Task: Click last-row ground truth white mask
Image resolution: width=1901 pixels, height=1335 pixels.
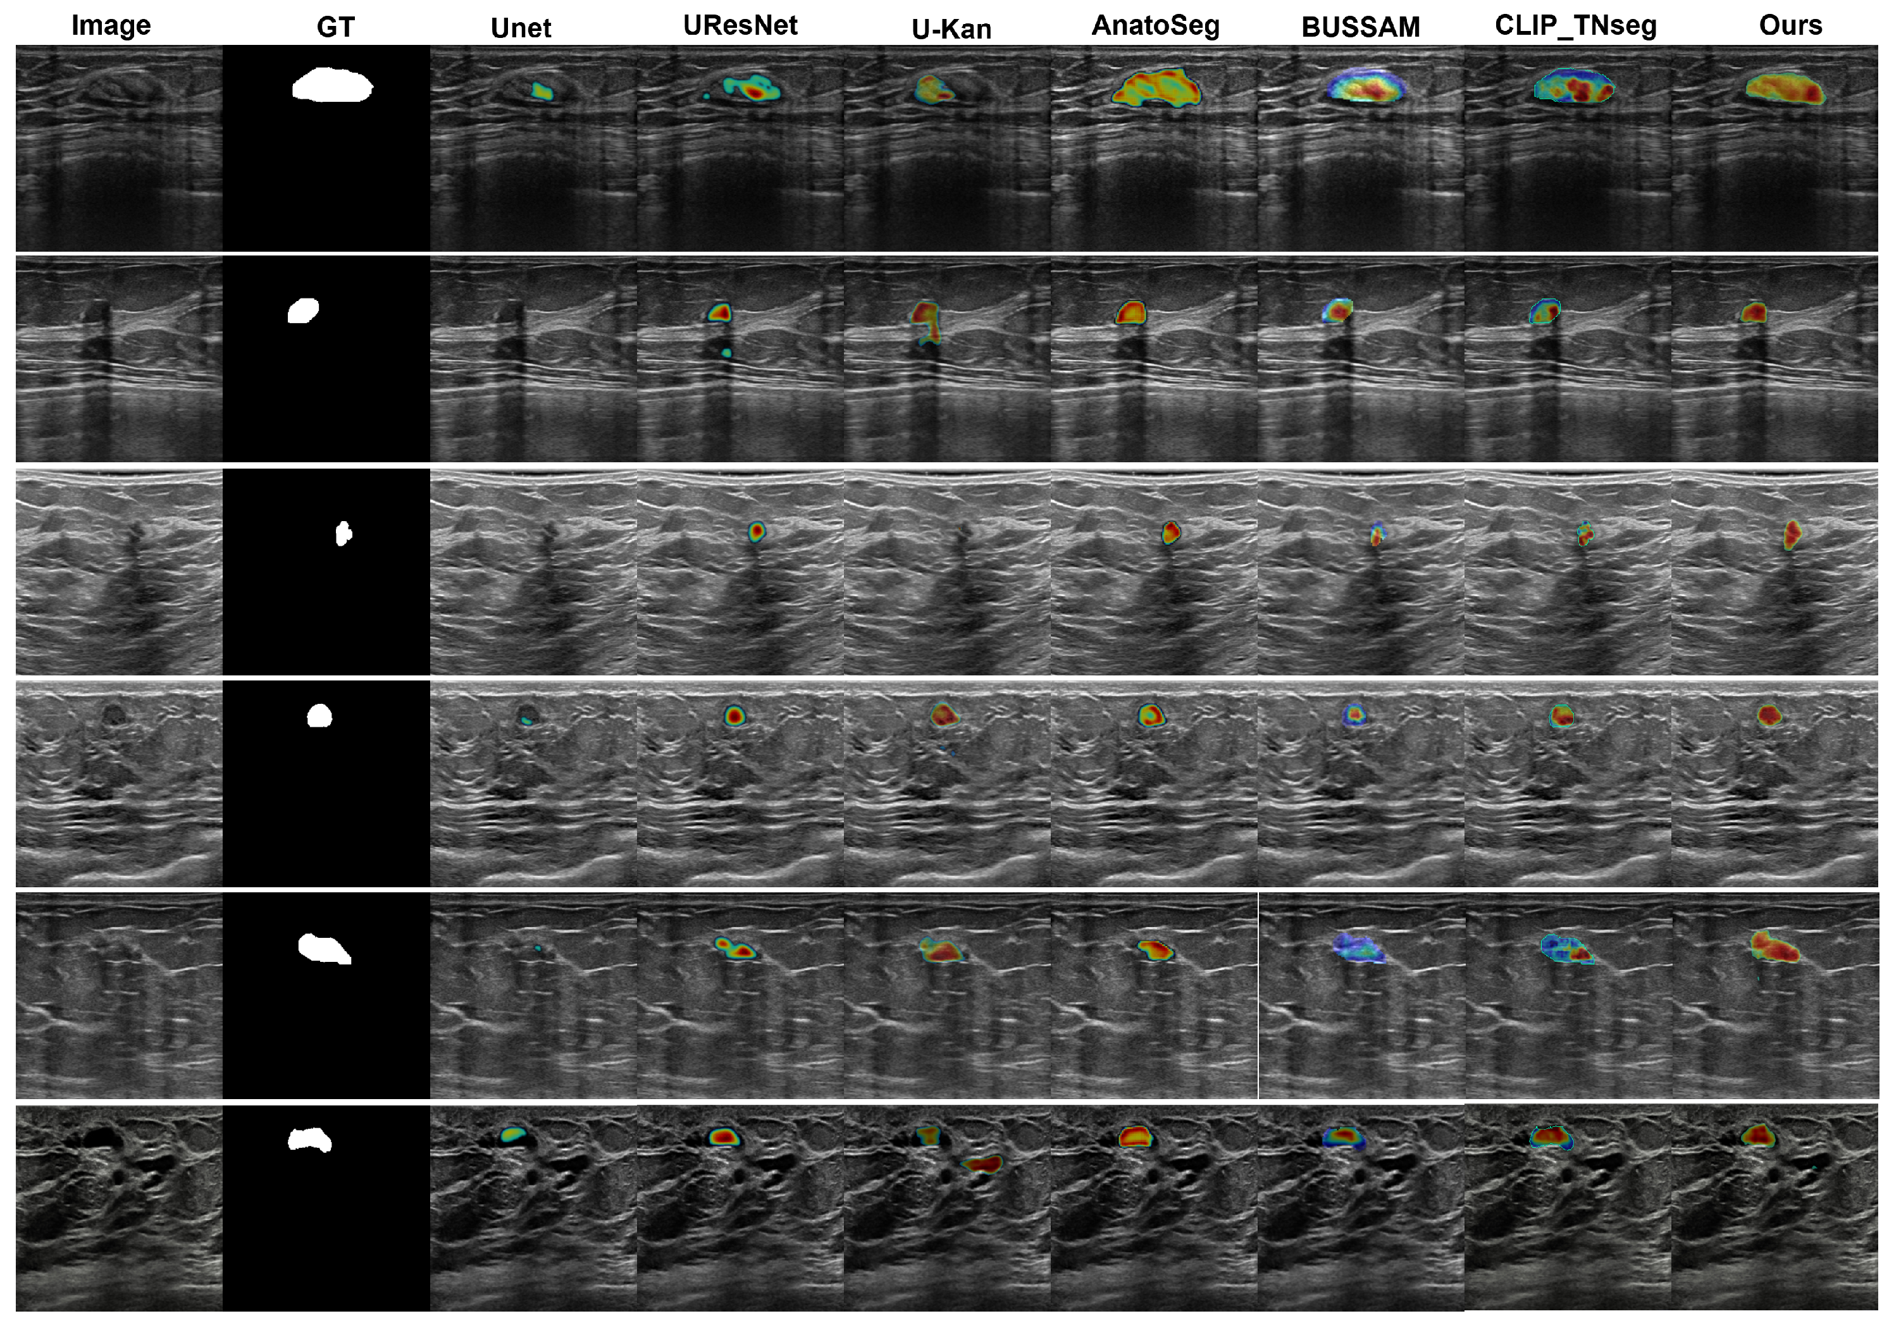Action: click(309, 1140)
